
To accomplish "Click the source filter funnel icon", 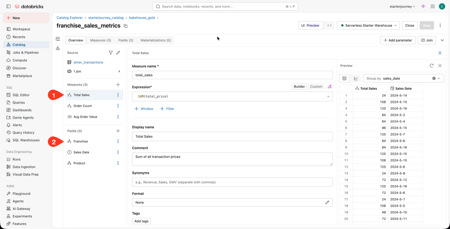I will [111, 53].
